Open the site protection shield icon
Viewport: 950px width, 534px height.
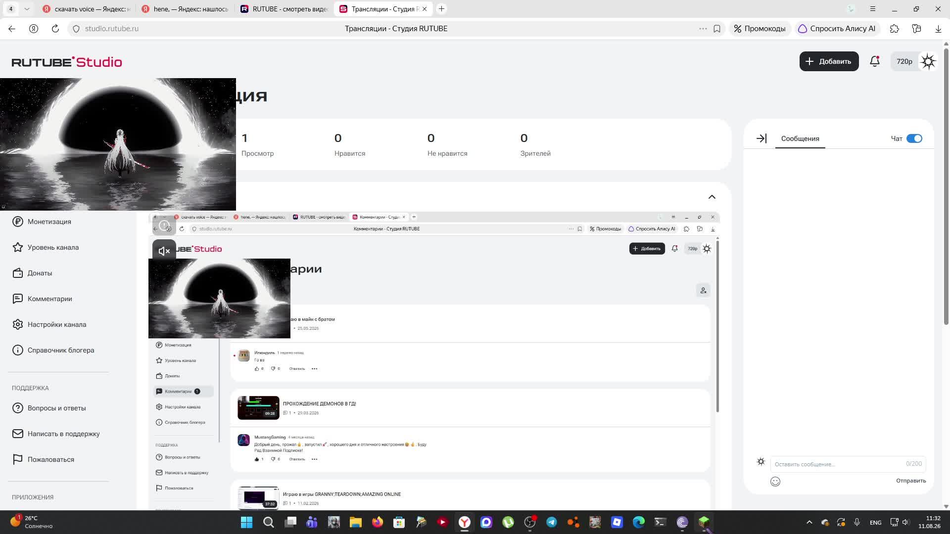coord(76,29)
